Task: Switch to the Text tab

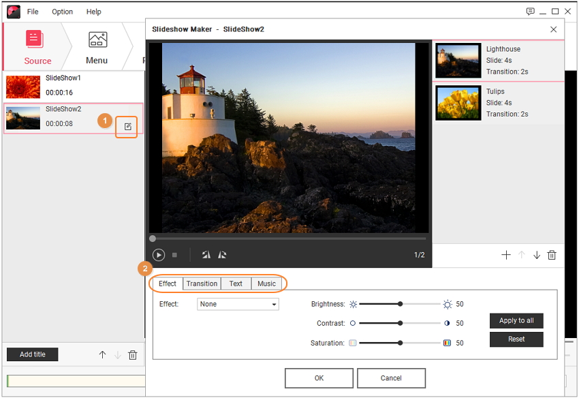Action: coord(236,284)
